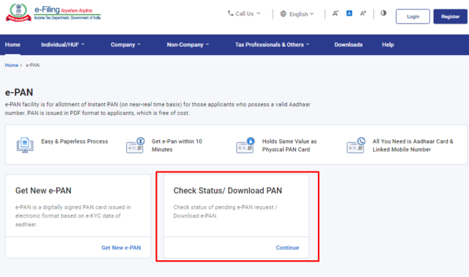
Task: Open the Non-Company menu
Action: tap(188, 45)
